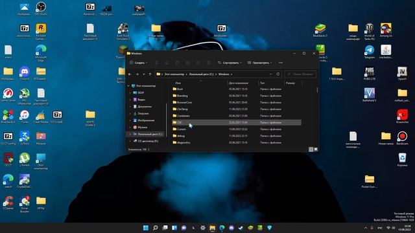Open Driver Booster desktop icon
The width and height of the screenshot is (415, 233).
click(25, 205)
